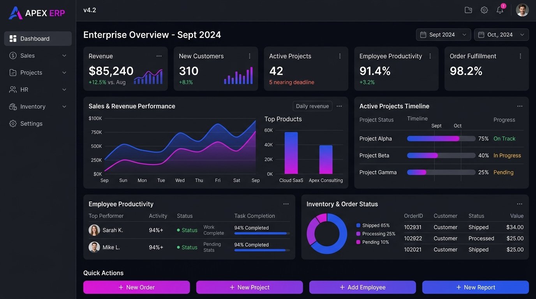Open the Oct., 2024 date dropdown
The height and width of the screenshot is (299, 536).
[x=501, y=35]
